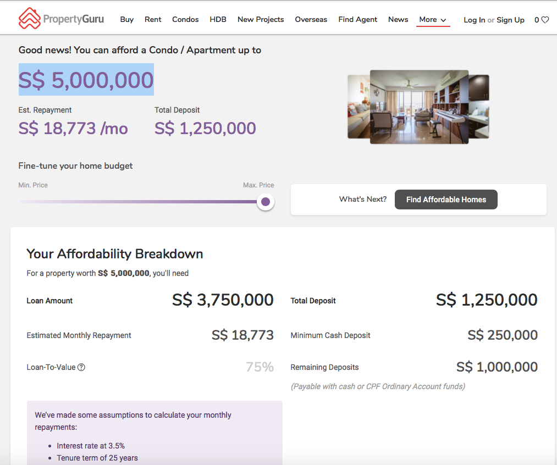557x465 pixels.
Task: Open the saved favorites heart icon
Action: pyautogui.click(x=545, y=20)
